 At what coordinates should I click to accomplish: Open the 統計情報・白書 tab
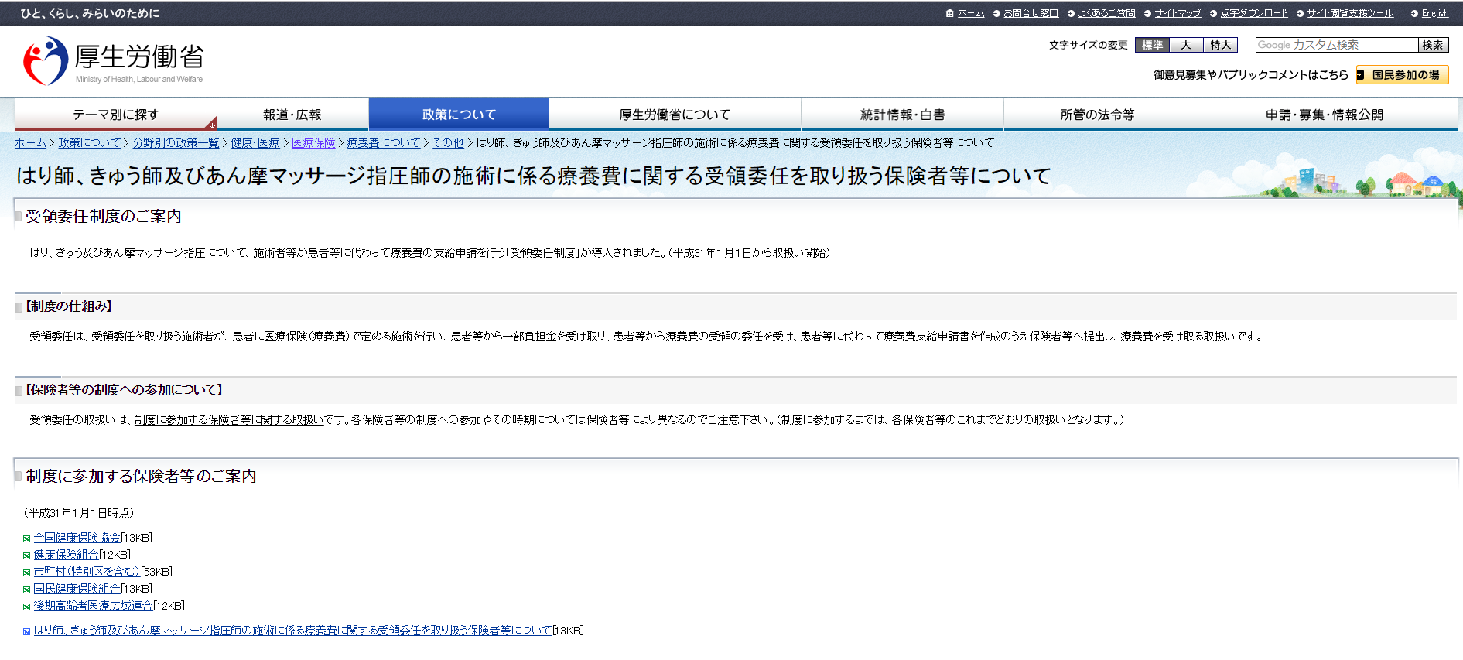tap(902, 115)
